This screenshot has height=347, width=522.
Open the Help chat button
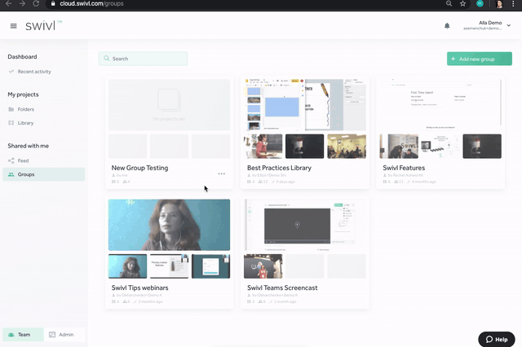coord(497,339)
